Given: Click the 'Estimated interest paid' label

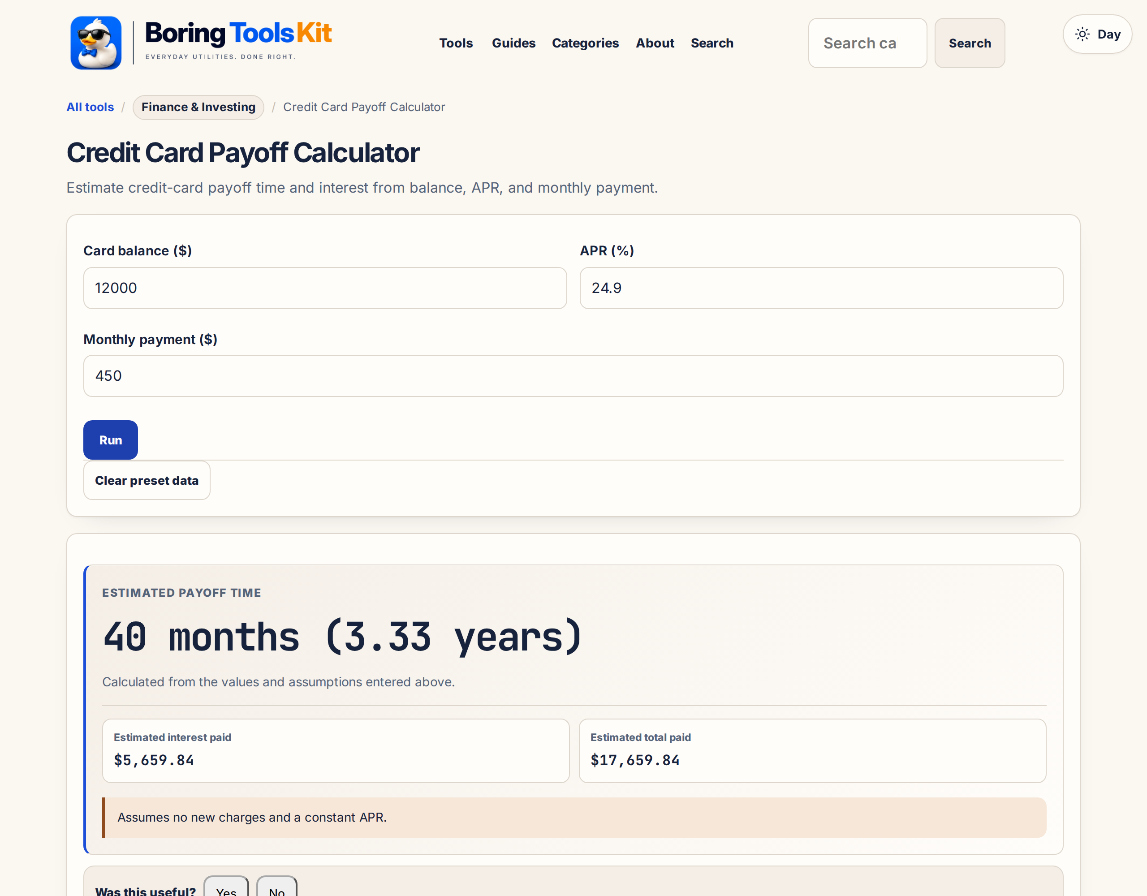Looking at the screenshot, I should pos(172,737).
